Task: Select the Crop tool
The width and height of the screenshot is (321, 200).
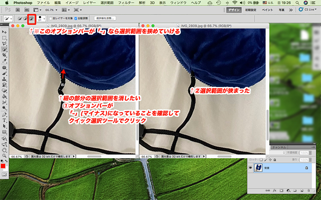Action: 4,55
